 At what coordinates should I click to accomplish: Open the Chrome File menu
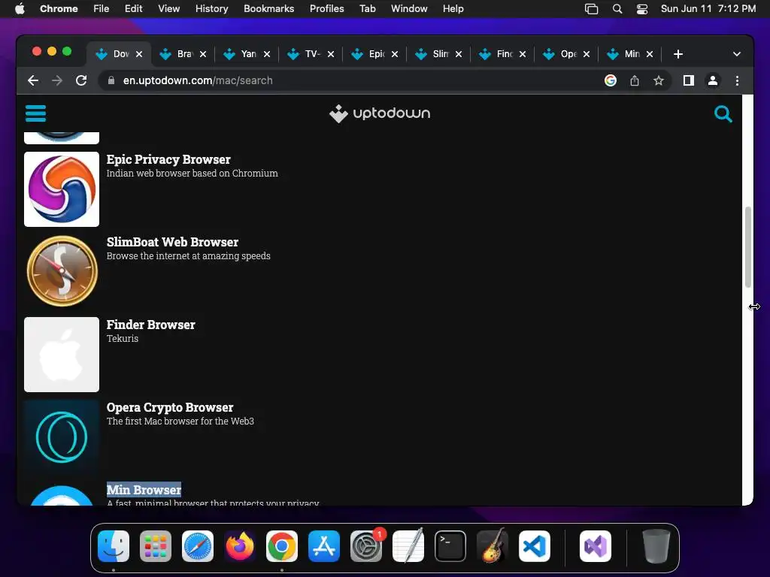coord(102,9)
